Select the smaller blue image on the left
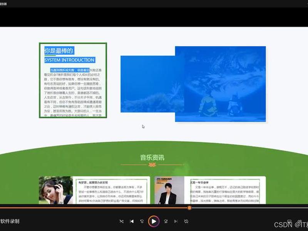This screenshot has height=231, width=308. coord(148,84)
